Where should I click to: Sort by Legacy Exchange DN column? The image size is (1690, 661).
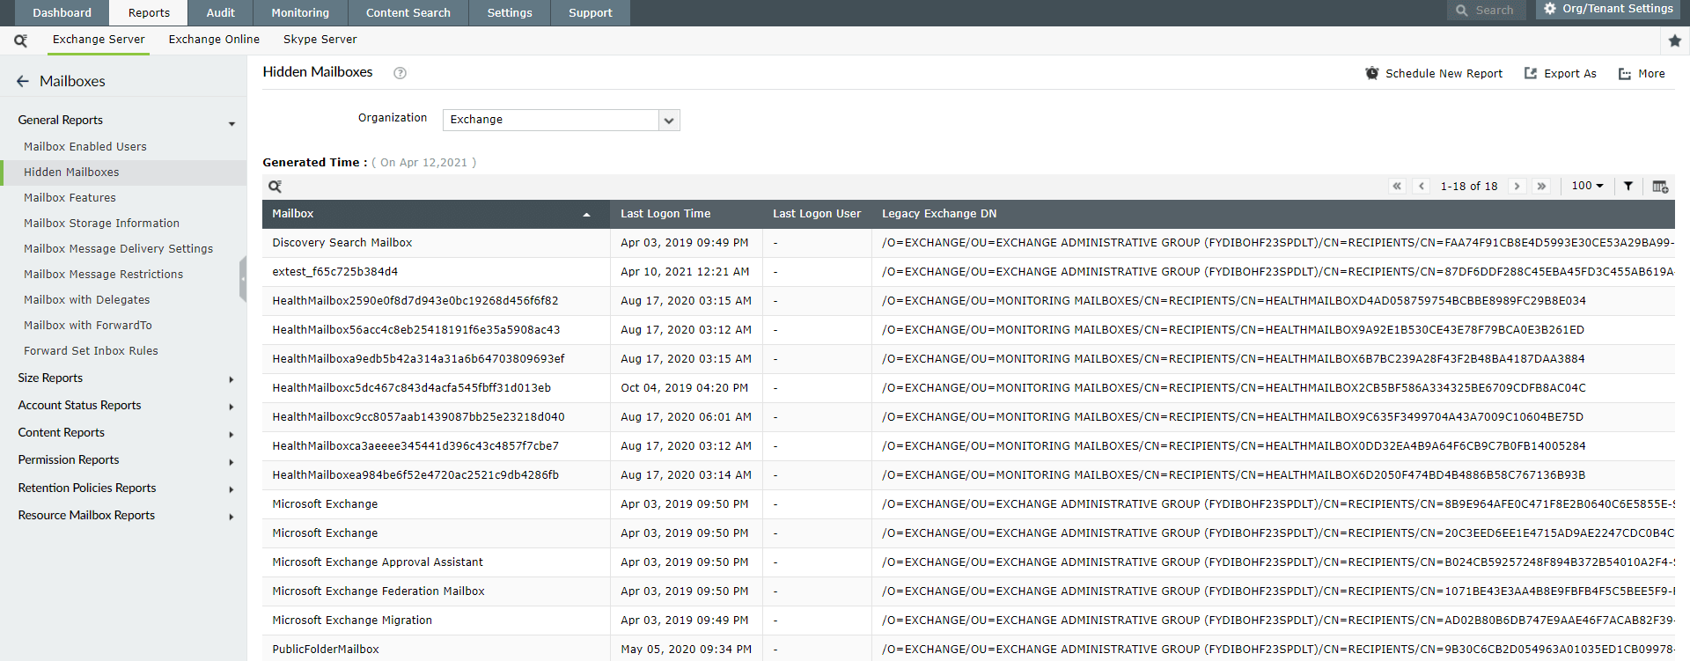pyautogui.click(x=939, y=214)
